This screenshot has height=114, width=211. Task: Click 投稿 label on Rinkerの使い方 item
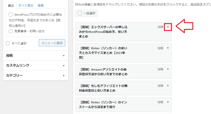point(160,48)
